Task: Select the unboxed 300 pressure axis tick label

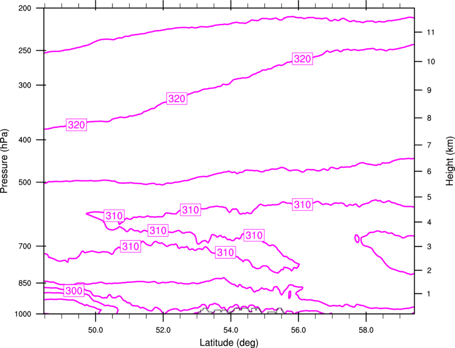Action: [x=25, y=85]
